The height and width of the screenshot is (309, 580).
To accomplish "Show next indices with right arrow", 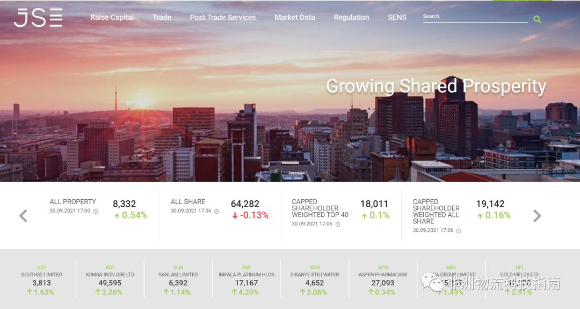I will (537, 216).
